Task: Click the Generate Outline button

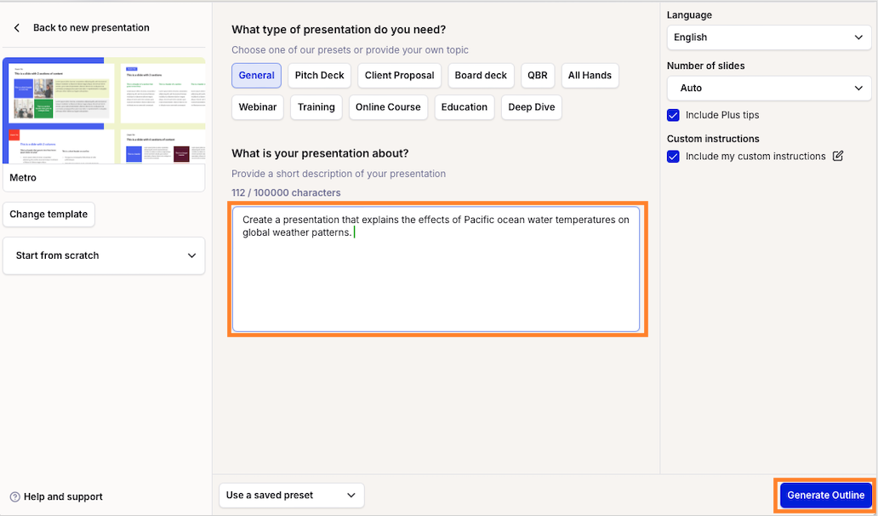Action: click(825, 496)
